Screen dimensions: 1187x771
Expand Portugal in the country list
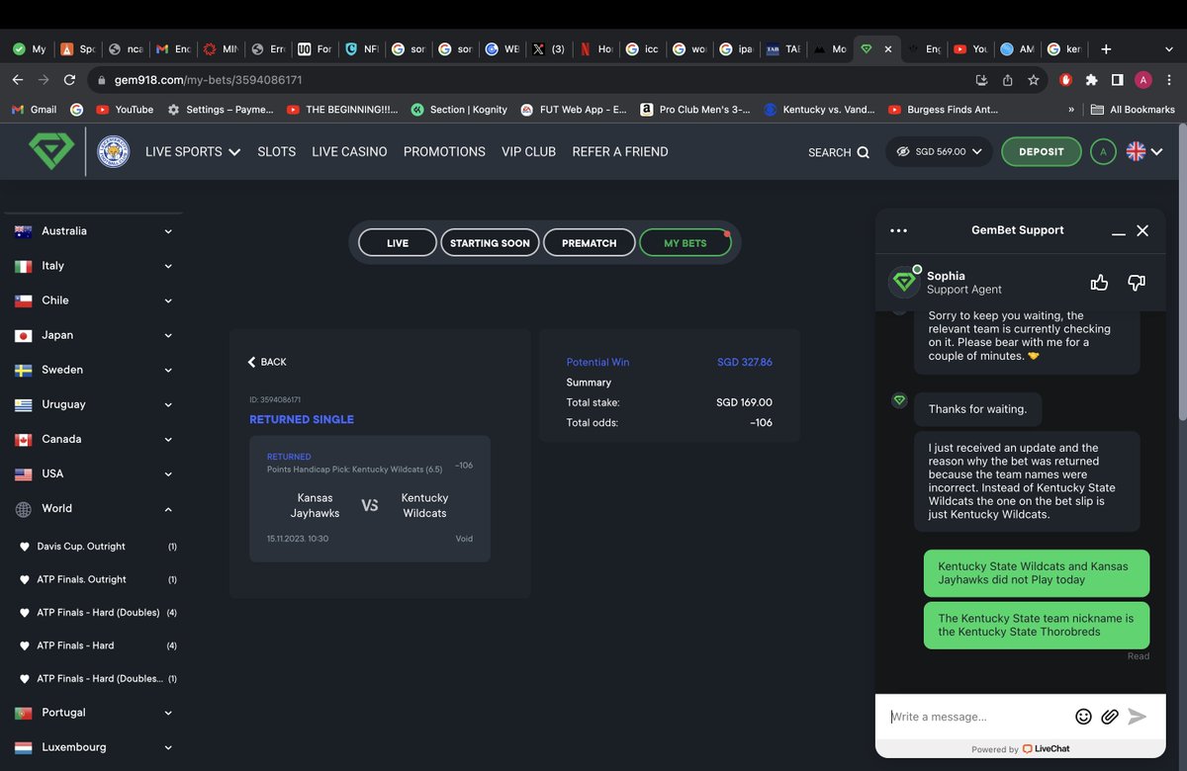coord(94,713)
